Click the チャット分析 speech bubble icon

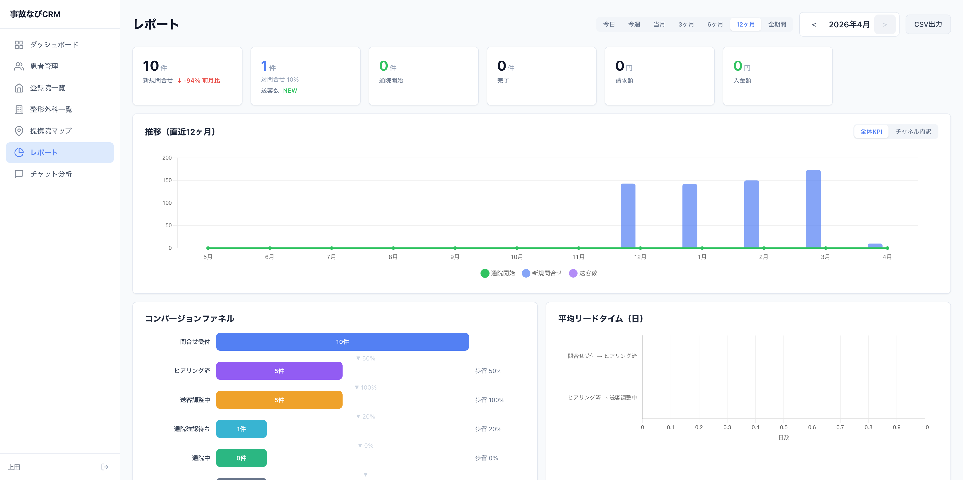(19, 174)
